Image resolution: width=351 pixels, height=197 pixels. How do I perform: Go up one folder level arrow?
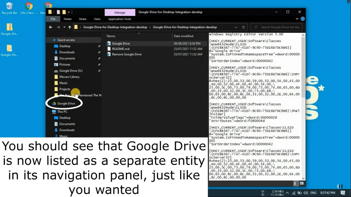coord(70,27)
